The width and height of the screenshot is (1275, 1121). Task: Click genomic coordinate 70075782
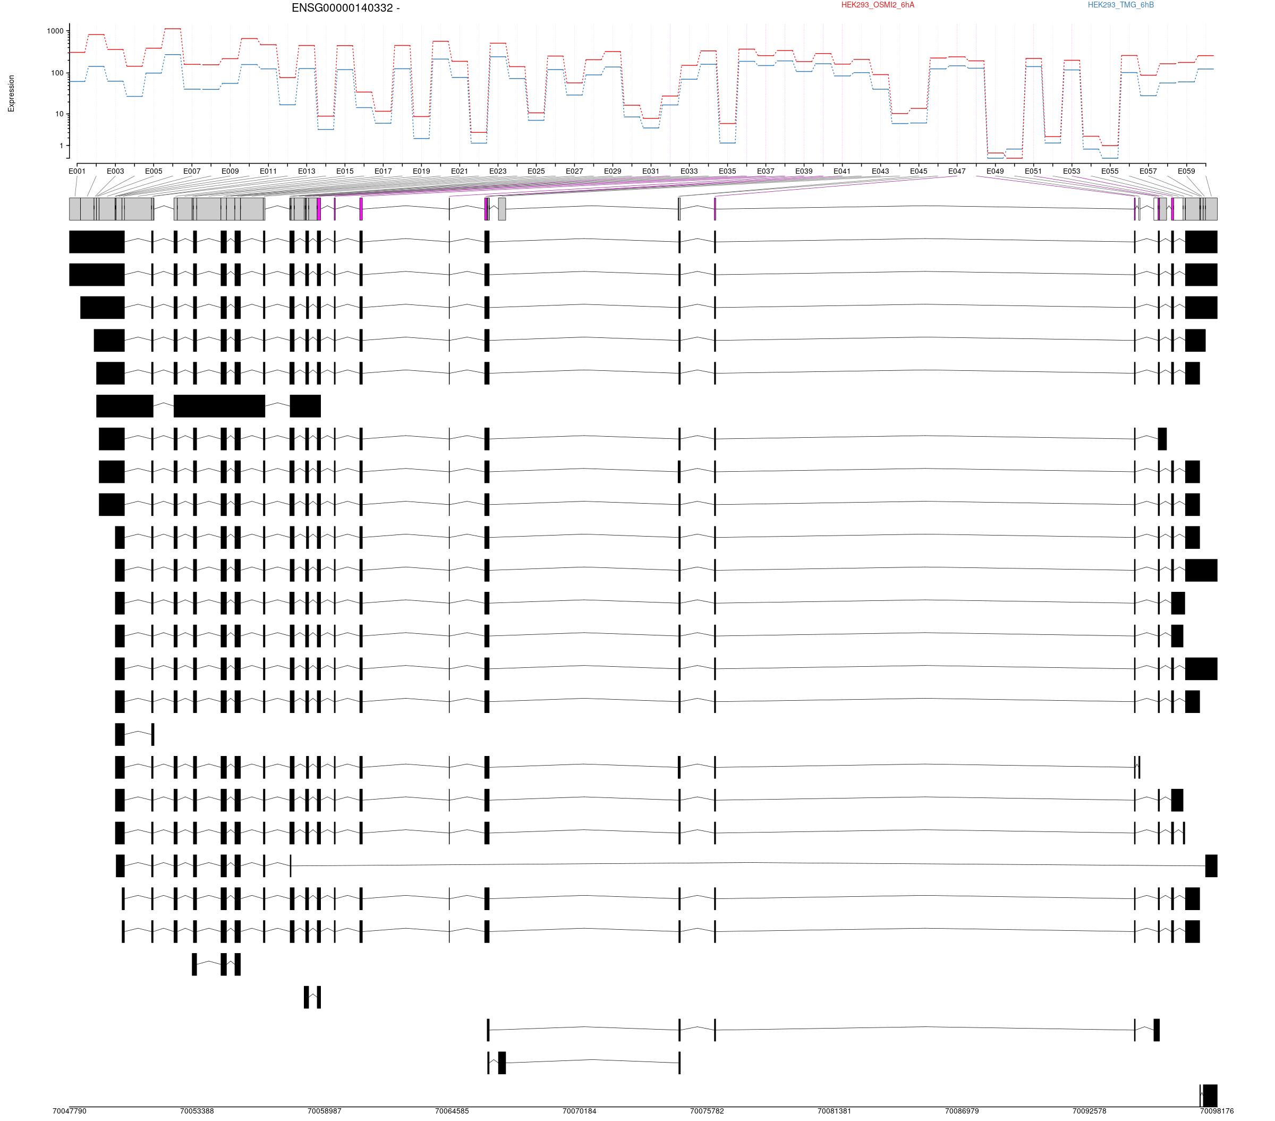click(708, 1111)
